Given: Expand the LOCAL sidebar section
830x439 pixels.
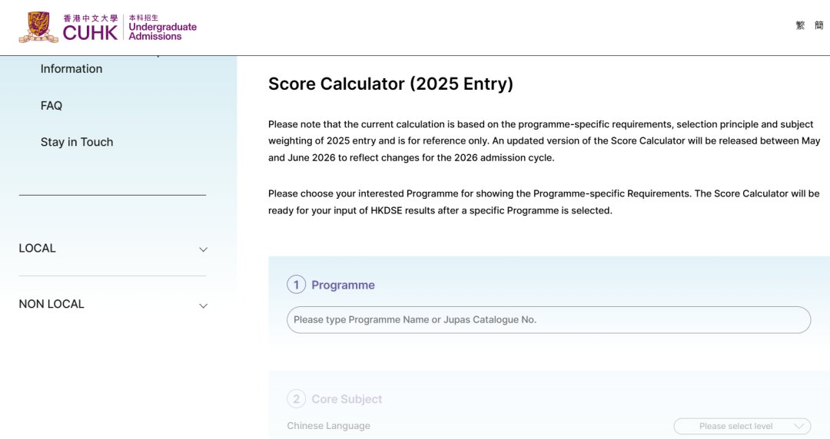Looking at the screenshot, I should coord(38,249).
